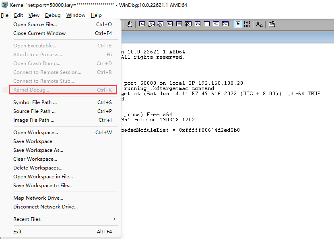The height and width of the screenshot is (239, 334).
Task: Choose Open Source File in File menu
Action: (61, 25)
